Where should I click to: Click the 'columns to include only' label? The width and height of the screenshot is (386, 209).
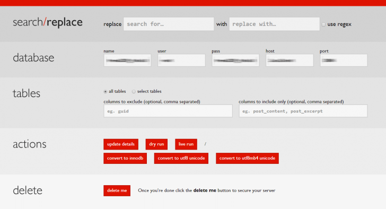291,102
